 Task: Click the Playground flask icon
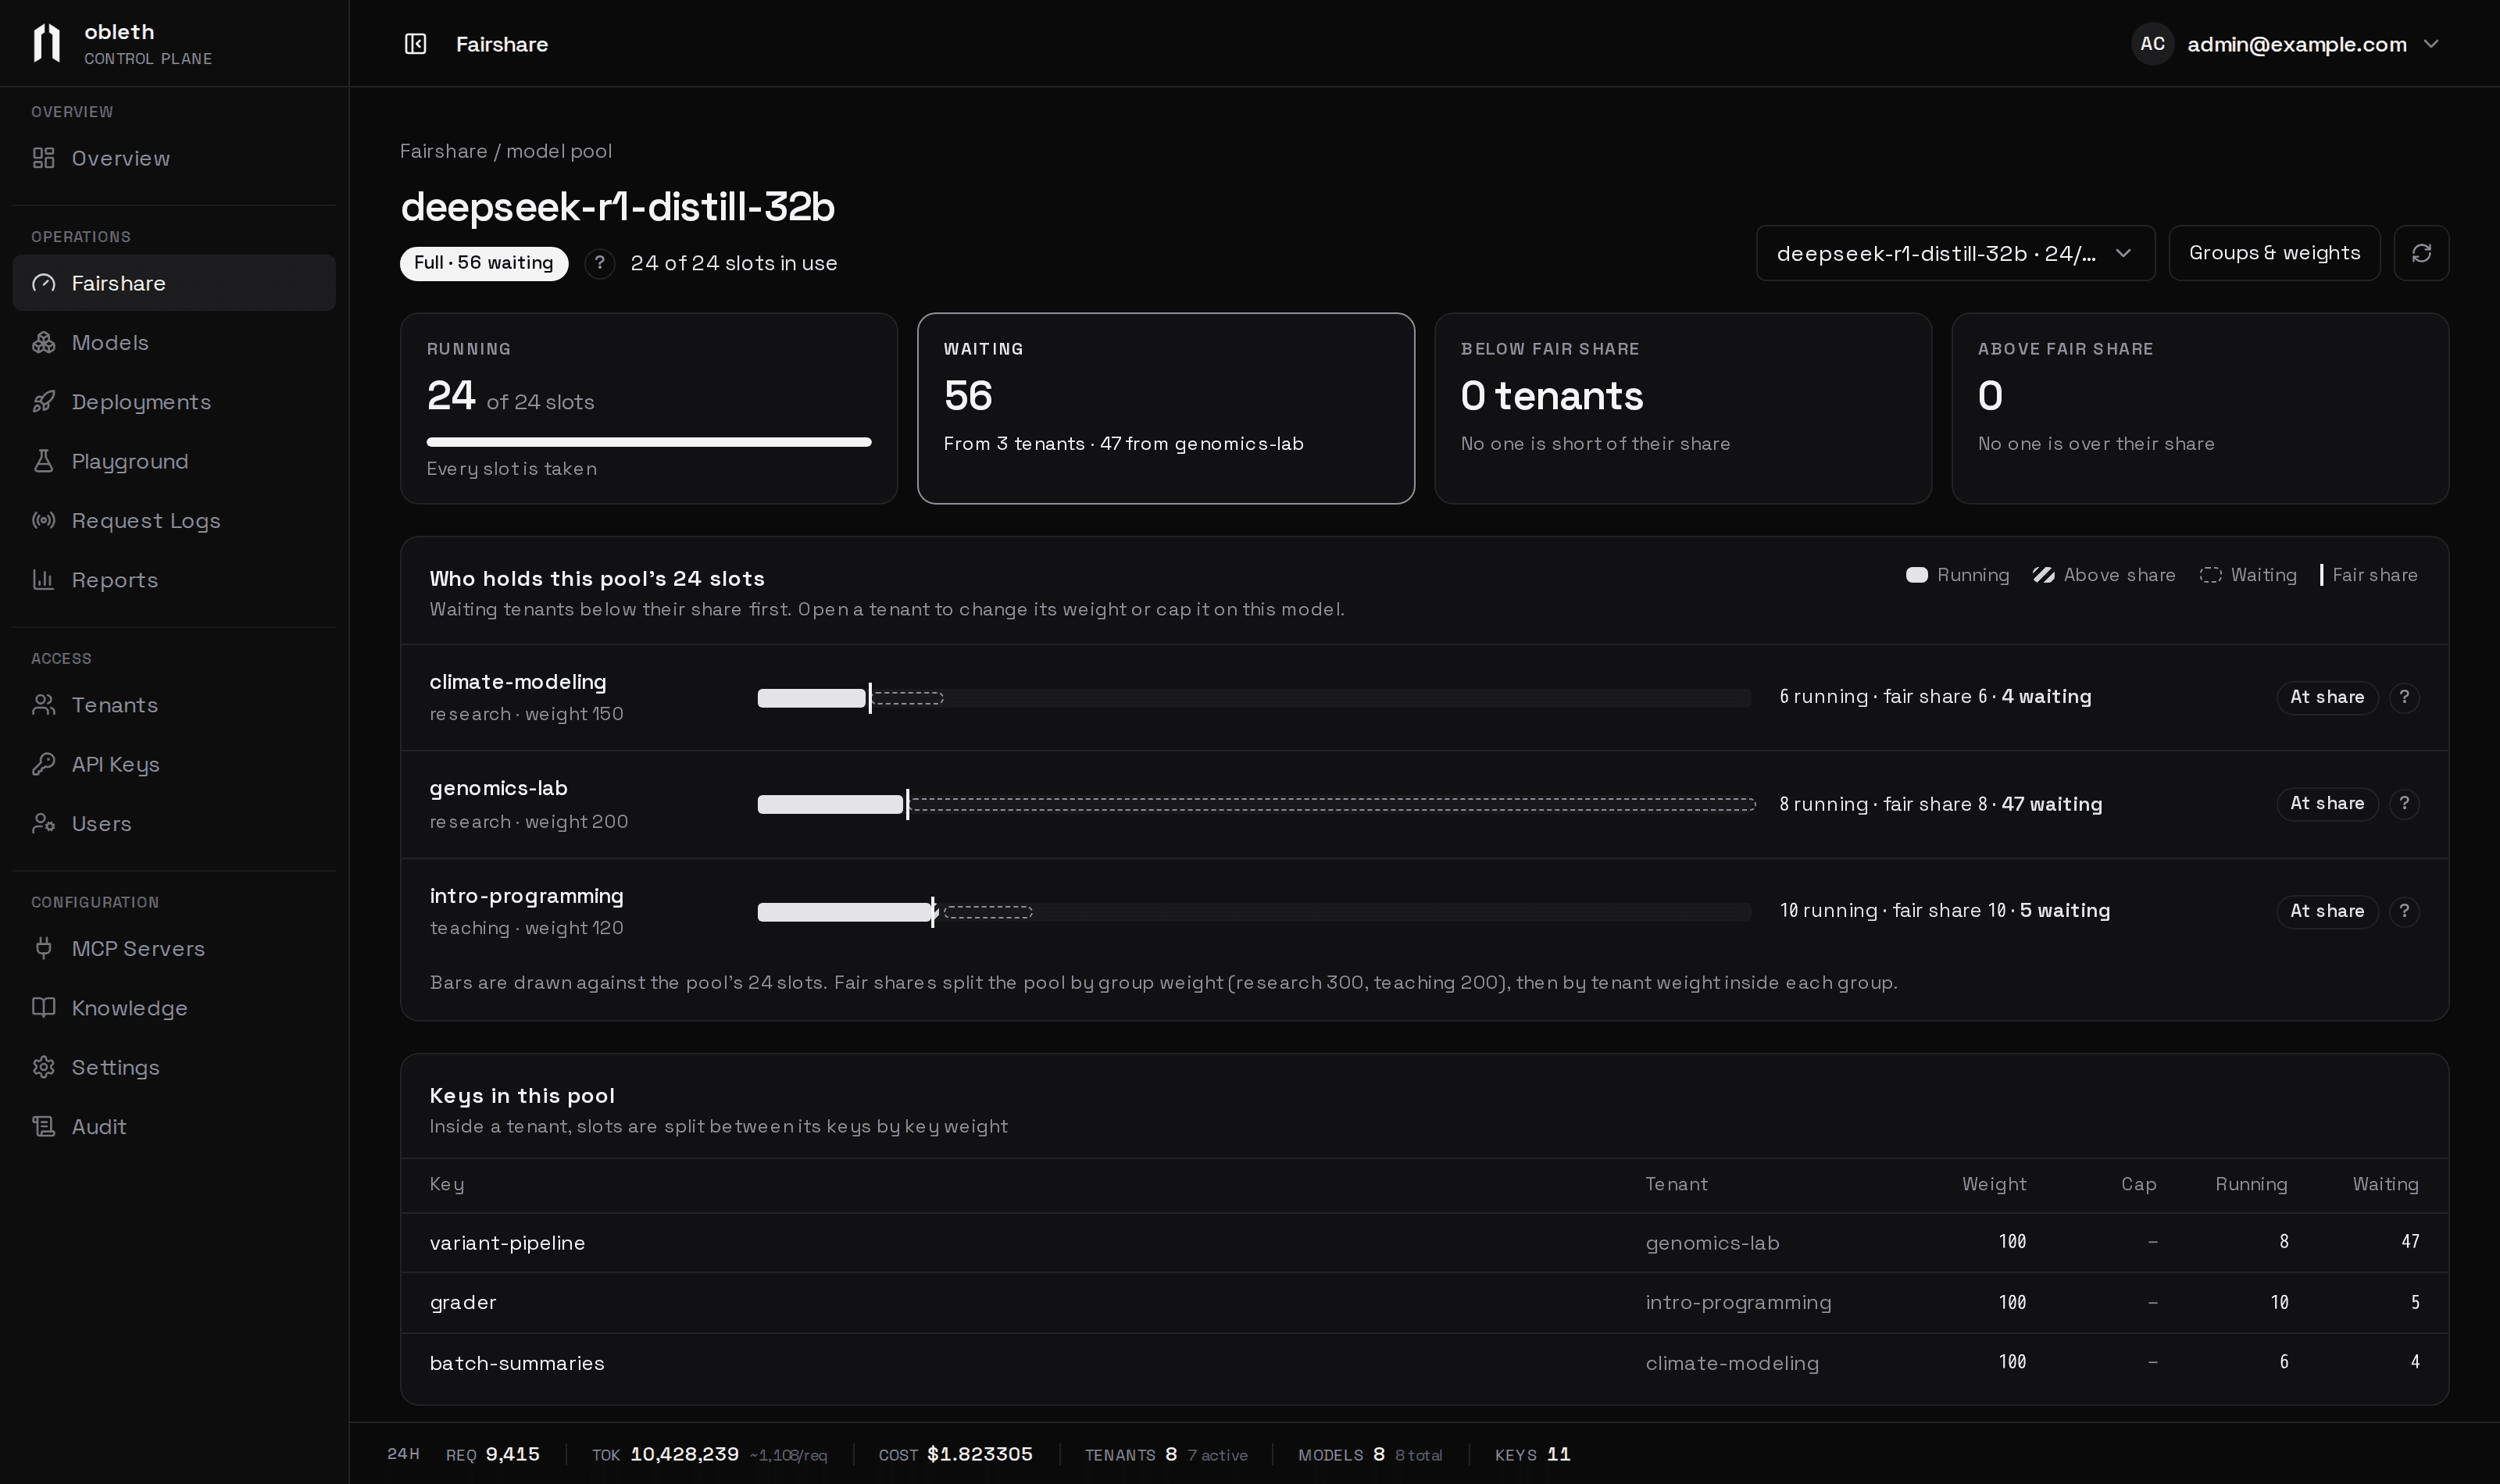43,461
